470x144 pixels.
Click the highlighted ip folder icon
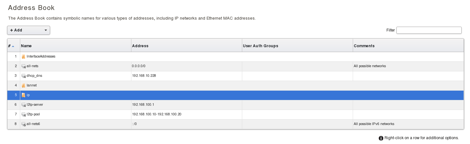23,95
